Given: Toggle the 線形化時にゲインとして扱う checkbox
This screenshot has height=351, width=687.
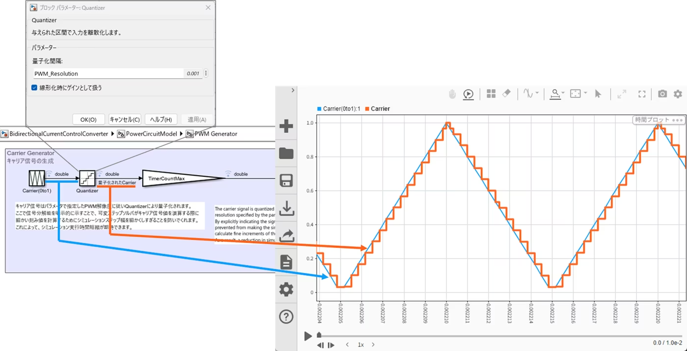Looking at the screenshot, I should point(34,88).
